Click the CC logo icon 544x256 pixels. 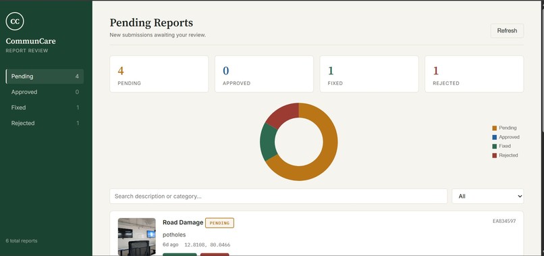(x=15, y=21)
